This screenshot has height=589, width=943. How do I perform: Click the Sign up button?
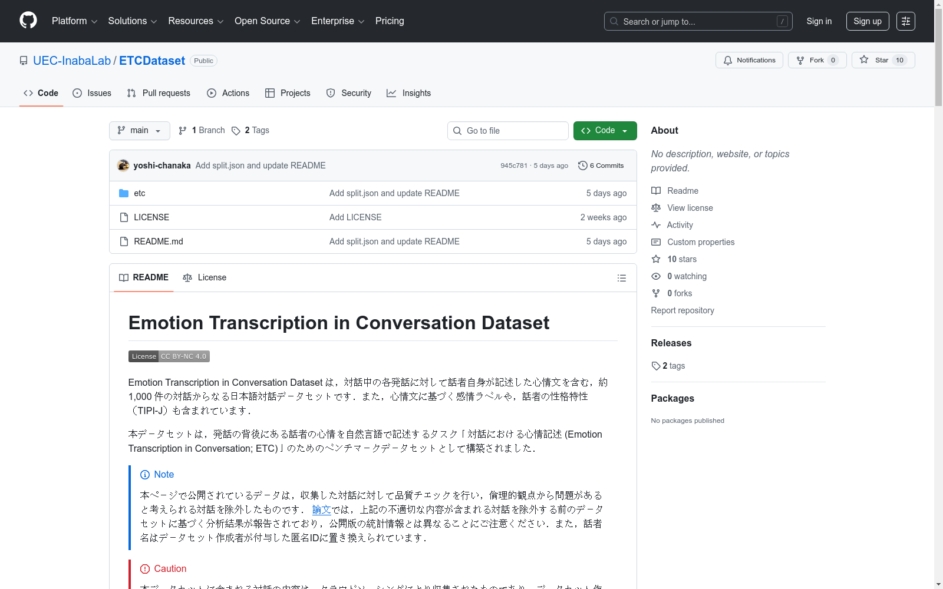[x=868, y=21]
